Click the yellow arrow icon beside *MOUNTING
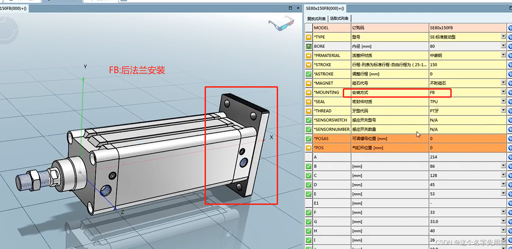This screenshot has width=512, height=249. [x=308, y=92]
